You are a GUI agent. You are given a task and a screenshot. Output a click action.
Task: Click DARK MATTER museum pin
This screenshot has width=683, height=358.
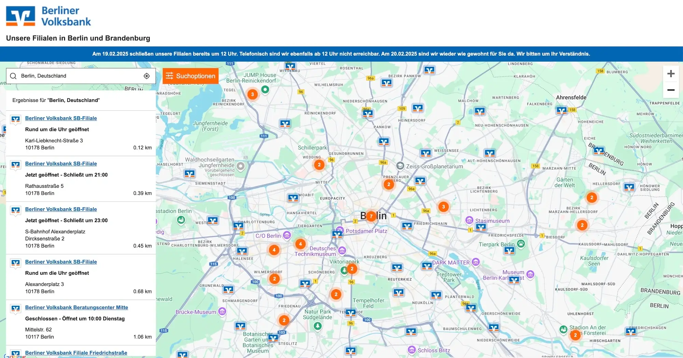pyautogui.click(x=476, y=262)
